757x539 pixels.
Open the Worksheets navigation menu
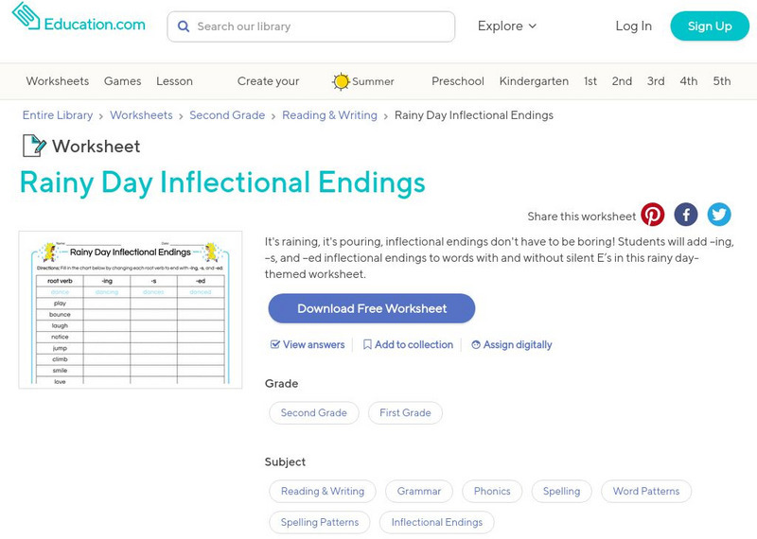58,81
